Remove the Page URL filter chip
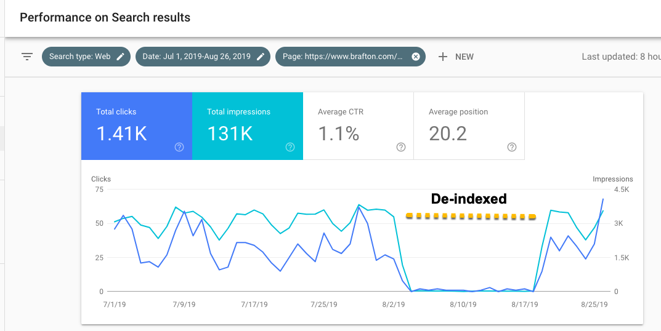This screenshot has width=661, height=331. (416, 57)
